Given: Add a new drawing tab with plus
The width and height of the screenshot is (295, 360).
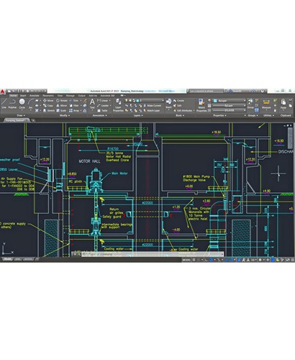Looking at the screenshot, I should tap(33, 120).
